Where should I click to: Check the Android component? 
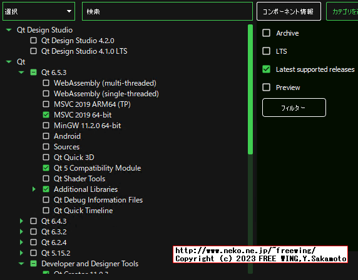click(46, 136)
